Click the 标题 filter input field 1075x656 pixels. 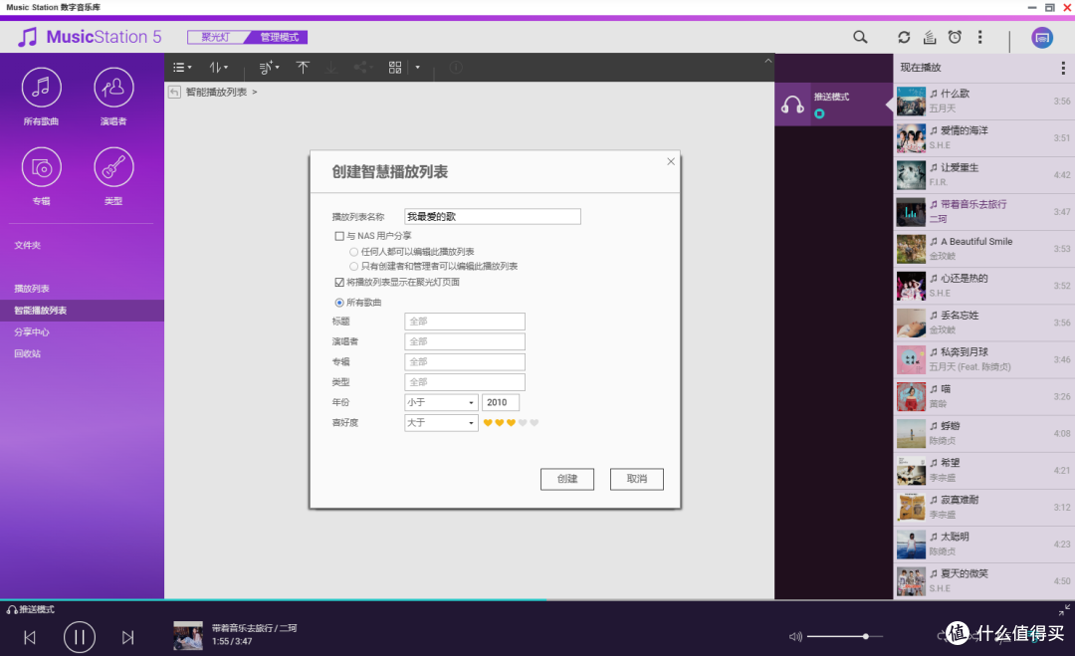pyautogui.click(x=465, y=322)
